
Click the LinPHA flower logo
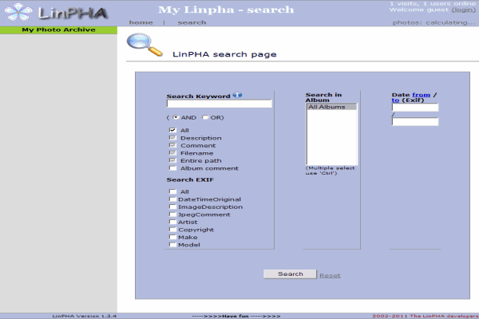click(x=18, y=12)
